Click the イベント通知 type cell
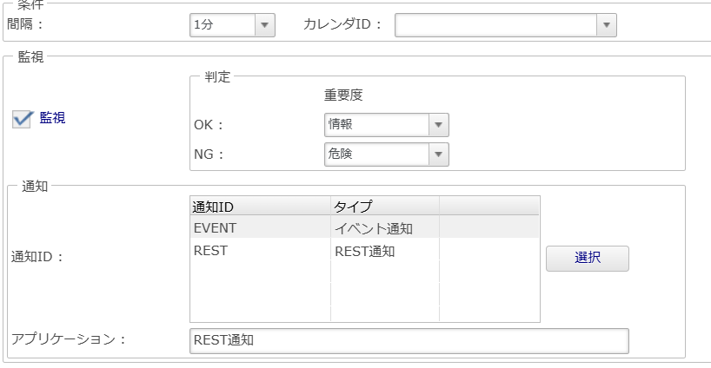711x368 pixels. coord(384,228)
